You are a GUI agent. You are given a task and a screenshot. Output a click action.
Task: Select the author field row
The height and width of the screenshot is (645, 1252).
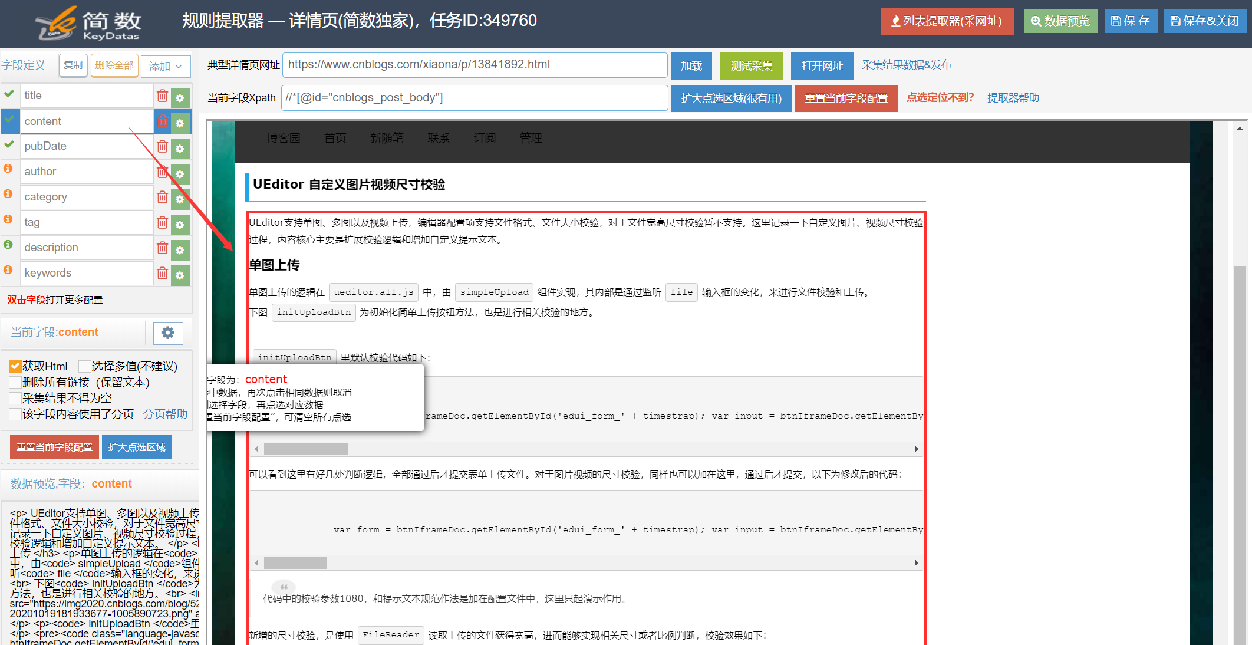click(x=87, y=172)
